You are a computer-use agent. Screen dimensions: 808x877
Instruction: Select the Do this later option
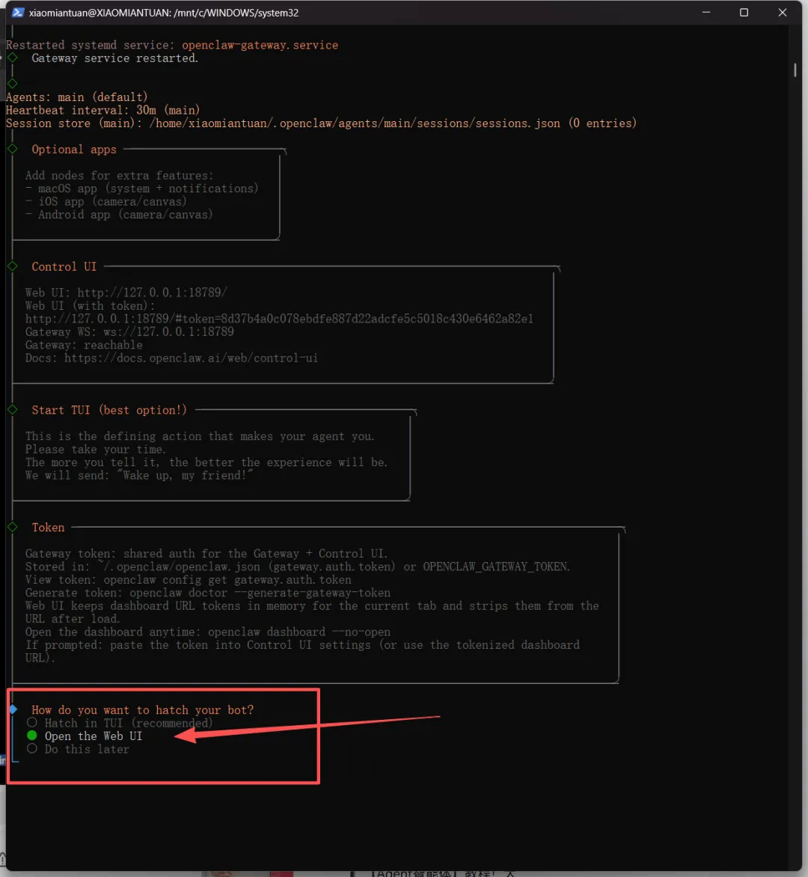[79, 750]
